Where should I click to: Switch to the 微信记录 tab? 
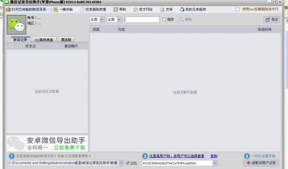20,40
